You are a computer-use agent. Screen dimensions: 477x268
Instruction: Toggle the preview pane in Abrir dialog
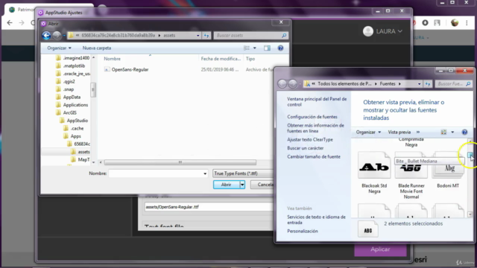tap(267, 48)
